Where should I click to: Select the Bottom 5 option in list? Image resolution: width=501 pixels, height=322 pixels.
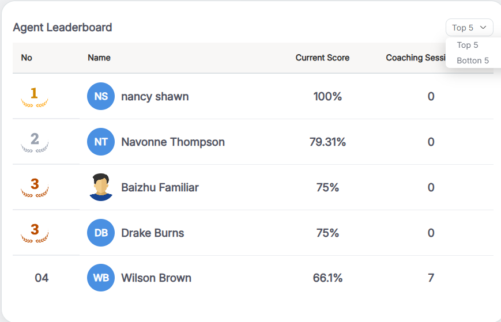pyautogui.click(x=473, y=60)
